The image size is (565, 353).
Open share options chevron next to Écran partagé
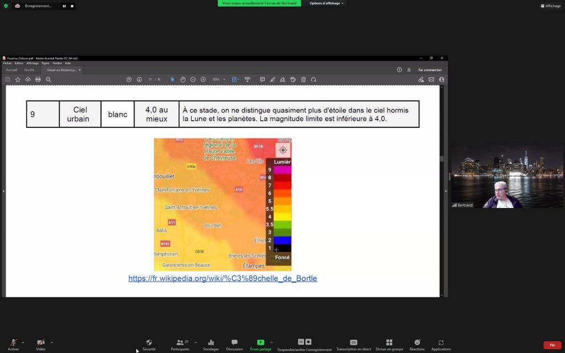point(271,343)
